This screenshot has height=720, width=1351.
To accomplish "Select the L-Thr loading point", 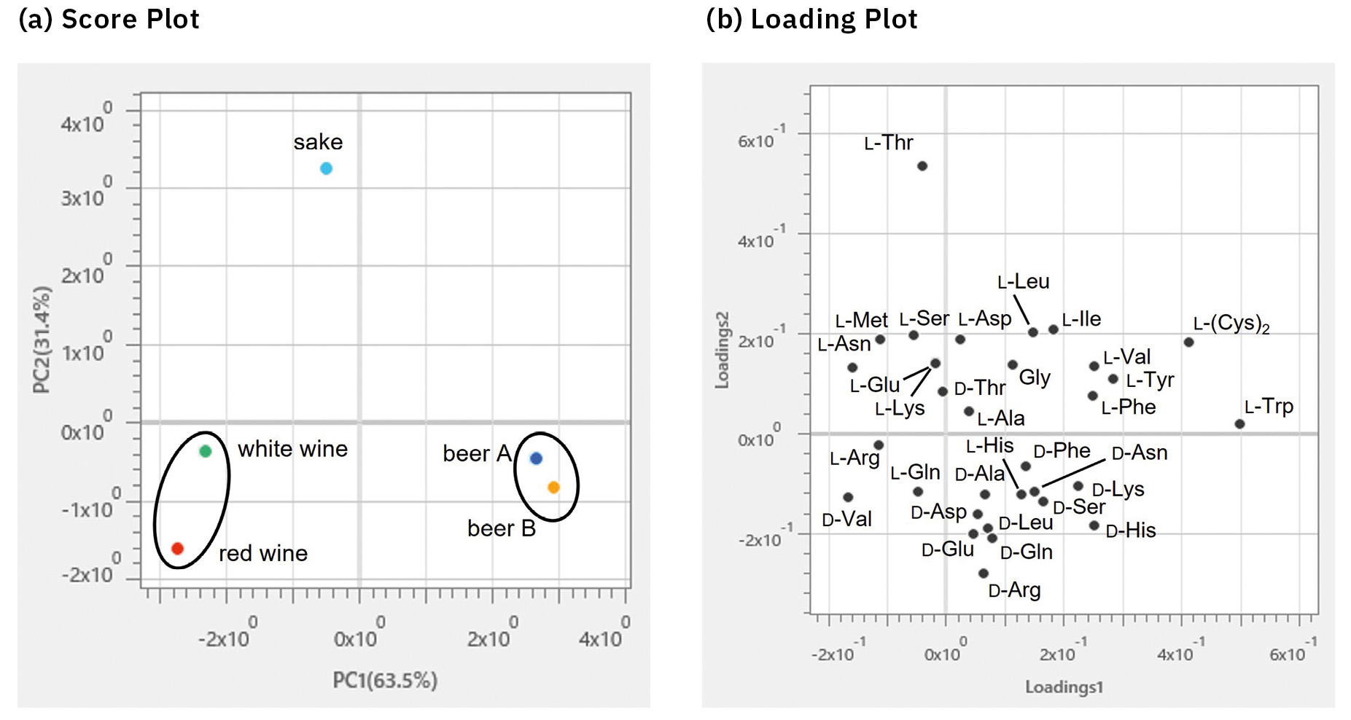I will pos(922,166).
